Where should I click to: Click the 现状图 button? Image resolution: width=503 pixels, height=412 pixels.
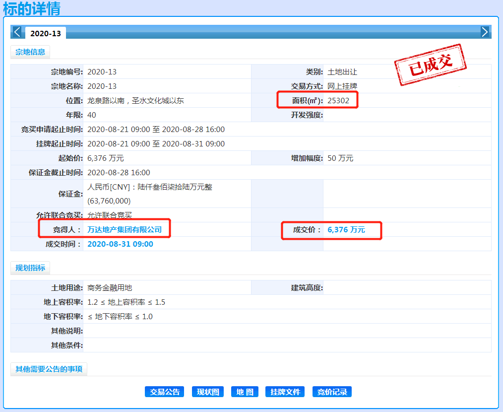(x=208, y=392)
